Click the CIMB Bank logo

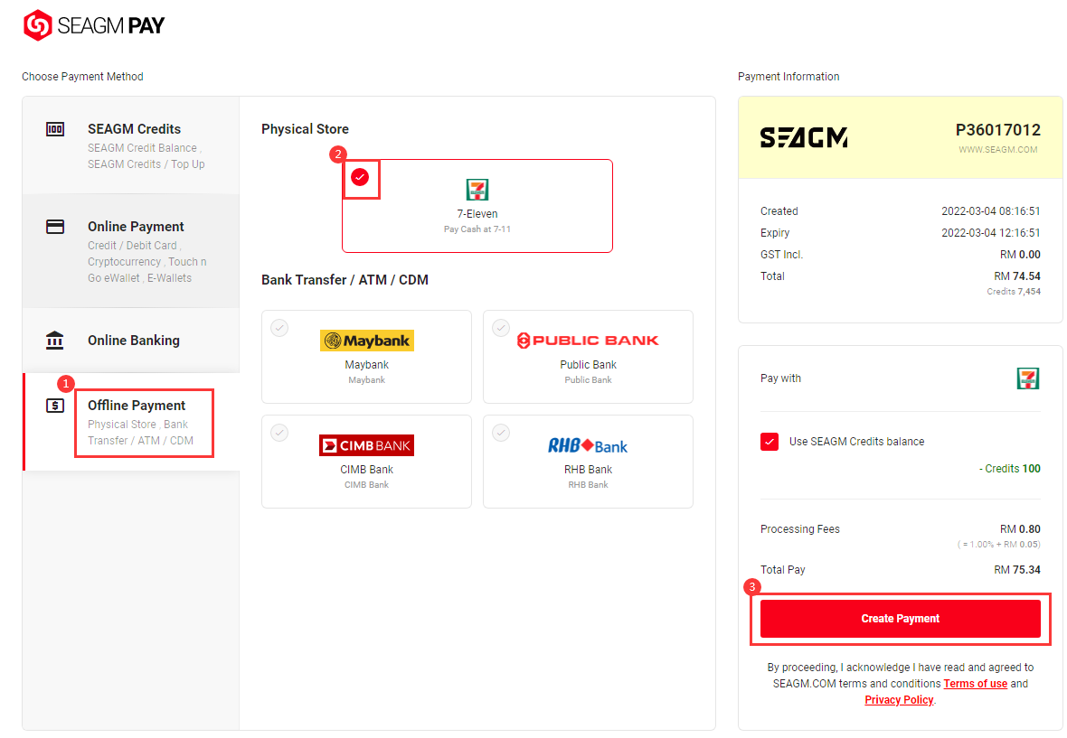tap(367, 445)
